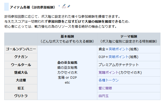Image resolution: width=167 pixels, height=102 pixels.
Task: Click the 壁に開眼 link
Action: [105, 88]
